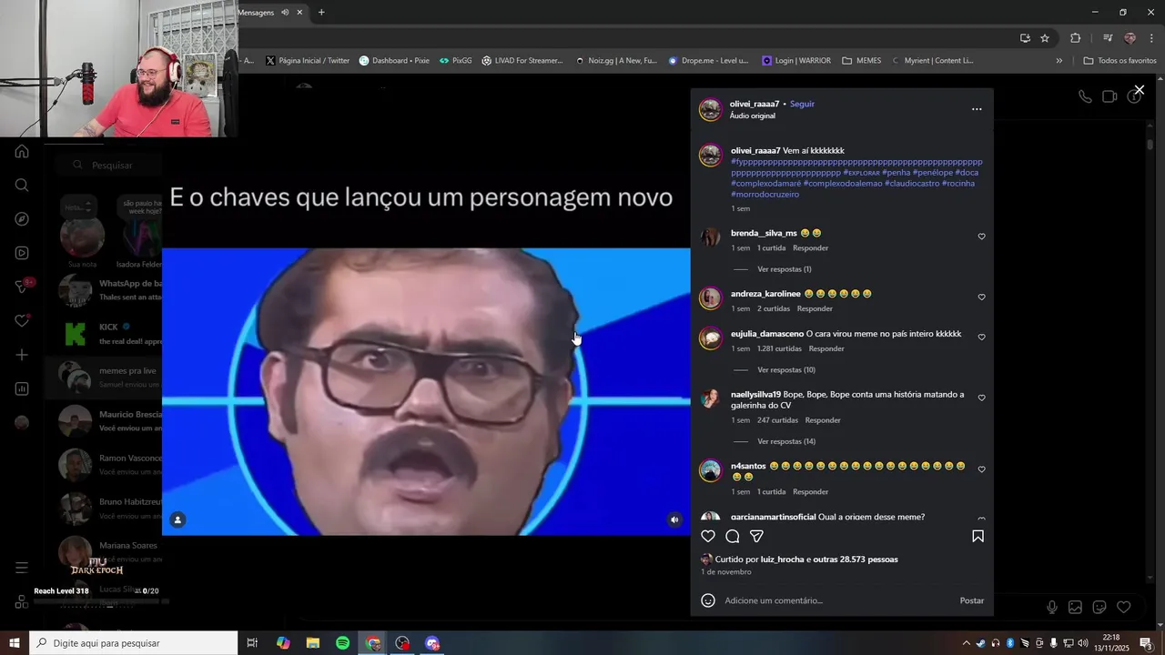Open Notifications heart in sidebar
This screenshot has height=655, width=1165.
pos(22,321)
